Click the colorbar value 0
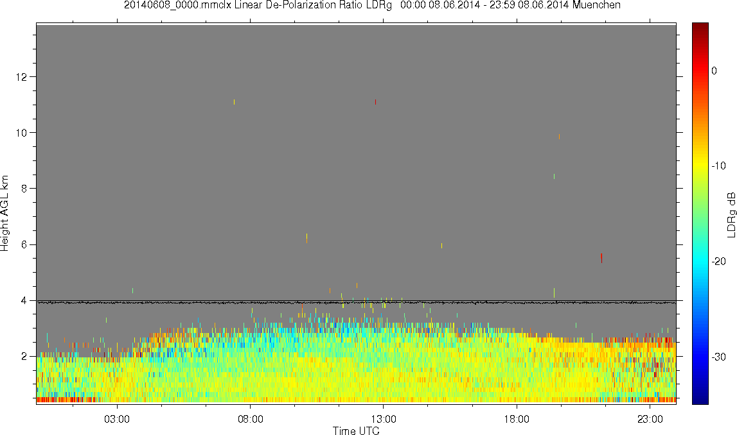Image resolution: width=737 pixels, height=435 pixels. [x=714, y=71]
